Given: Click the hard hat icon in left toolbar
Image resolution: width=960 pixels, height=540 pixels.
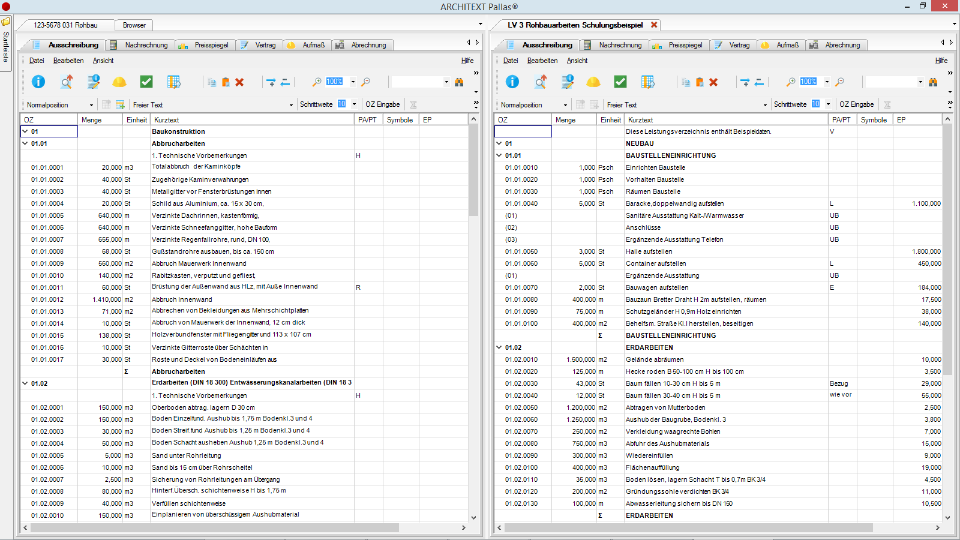Looking at the screenshot, I should tap(119, 82).
